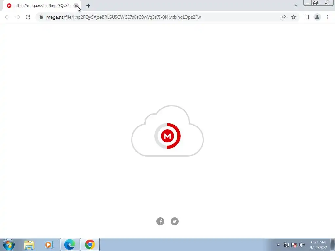This screenshot has width=335, height=251.
Task: Show hidden system tray icons
Action: tap(278, 245)
